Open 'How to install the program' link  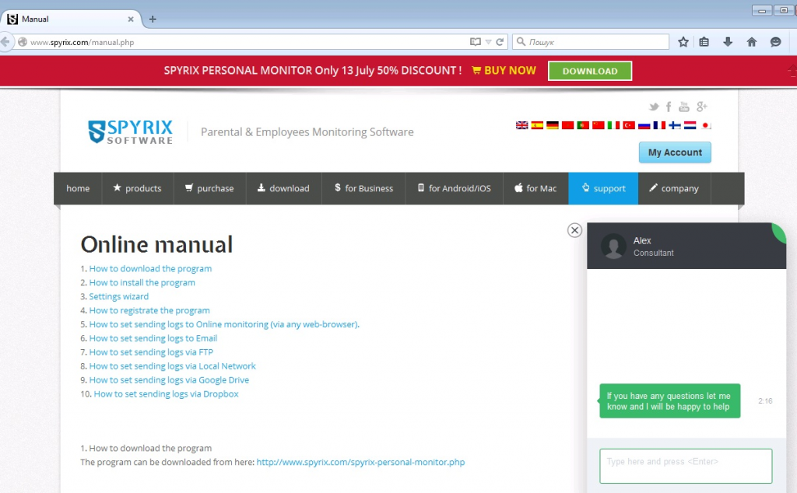pos(142,282)
